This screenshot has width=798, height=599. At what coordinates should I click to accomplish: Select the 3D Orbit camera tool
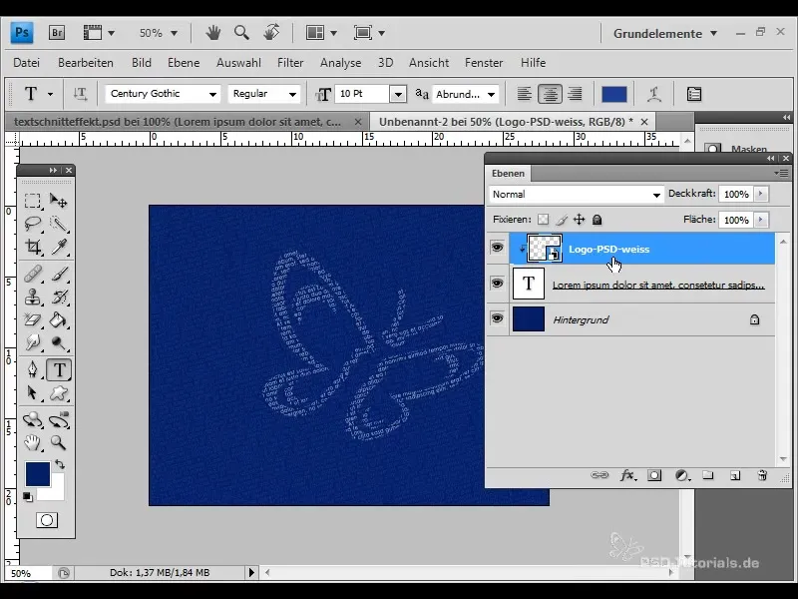(59, 420)
